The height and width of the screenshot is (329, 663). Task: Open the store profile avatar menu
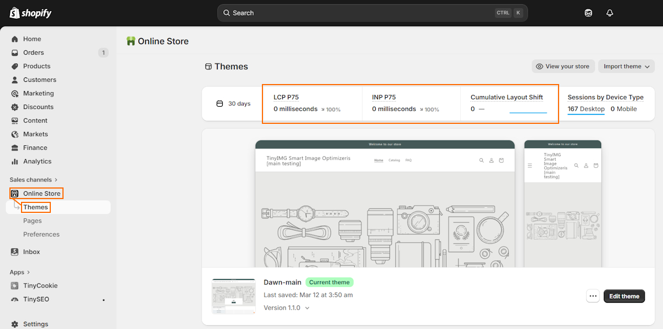coord(588,12)
